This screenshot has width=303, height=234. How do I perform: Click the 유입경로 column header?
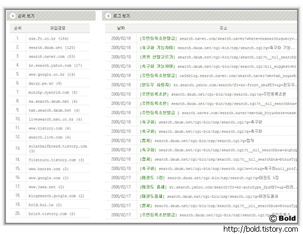(x=58, y=28)
